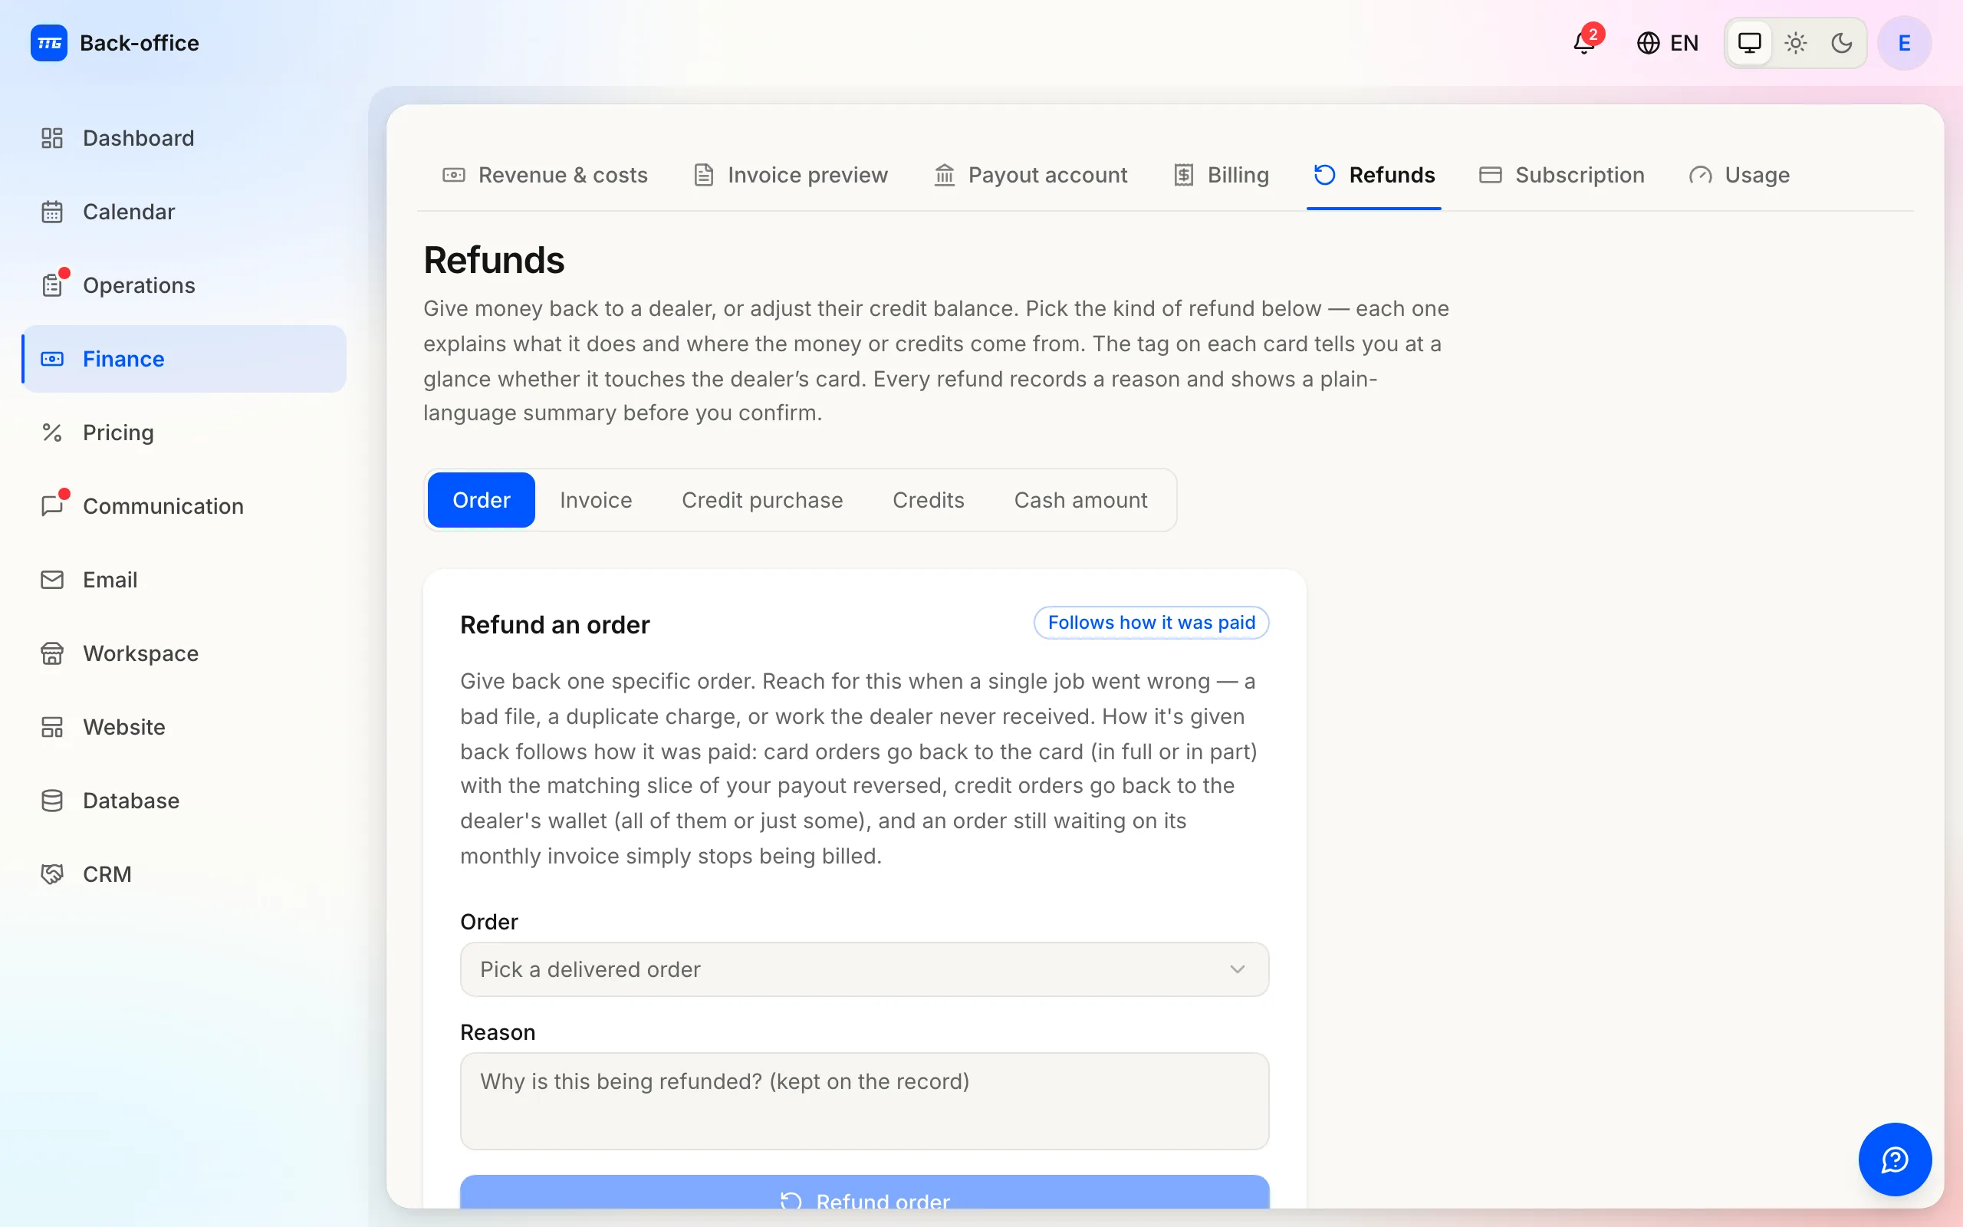This screenshot has width=1963, height=1227.
Task: Click the Refunds circular arrow icon
Action: [x=1324, y=176]
